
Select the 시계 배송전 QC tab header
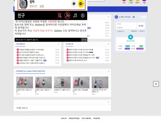coord(30,71)
